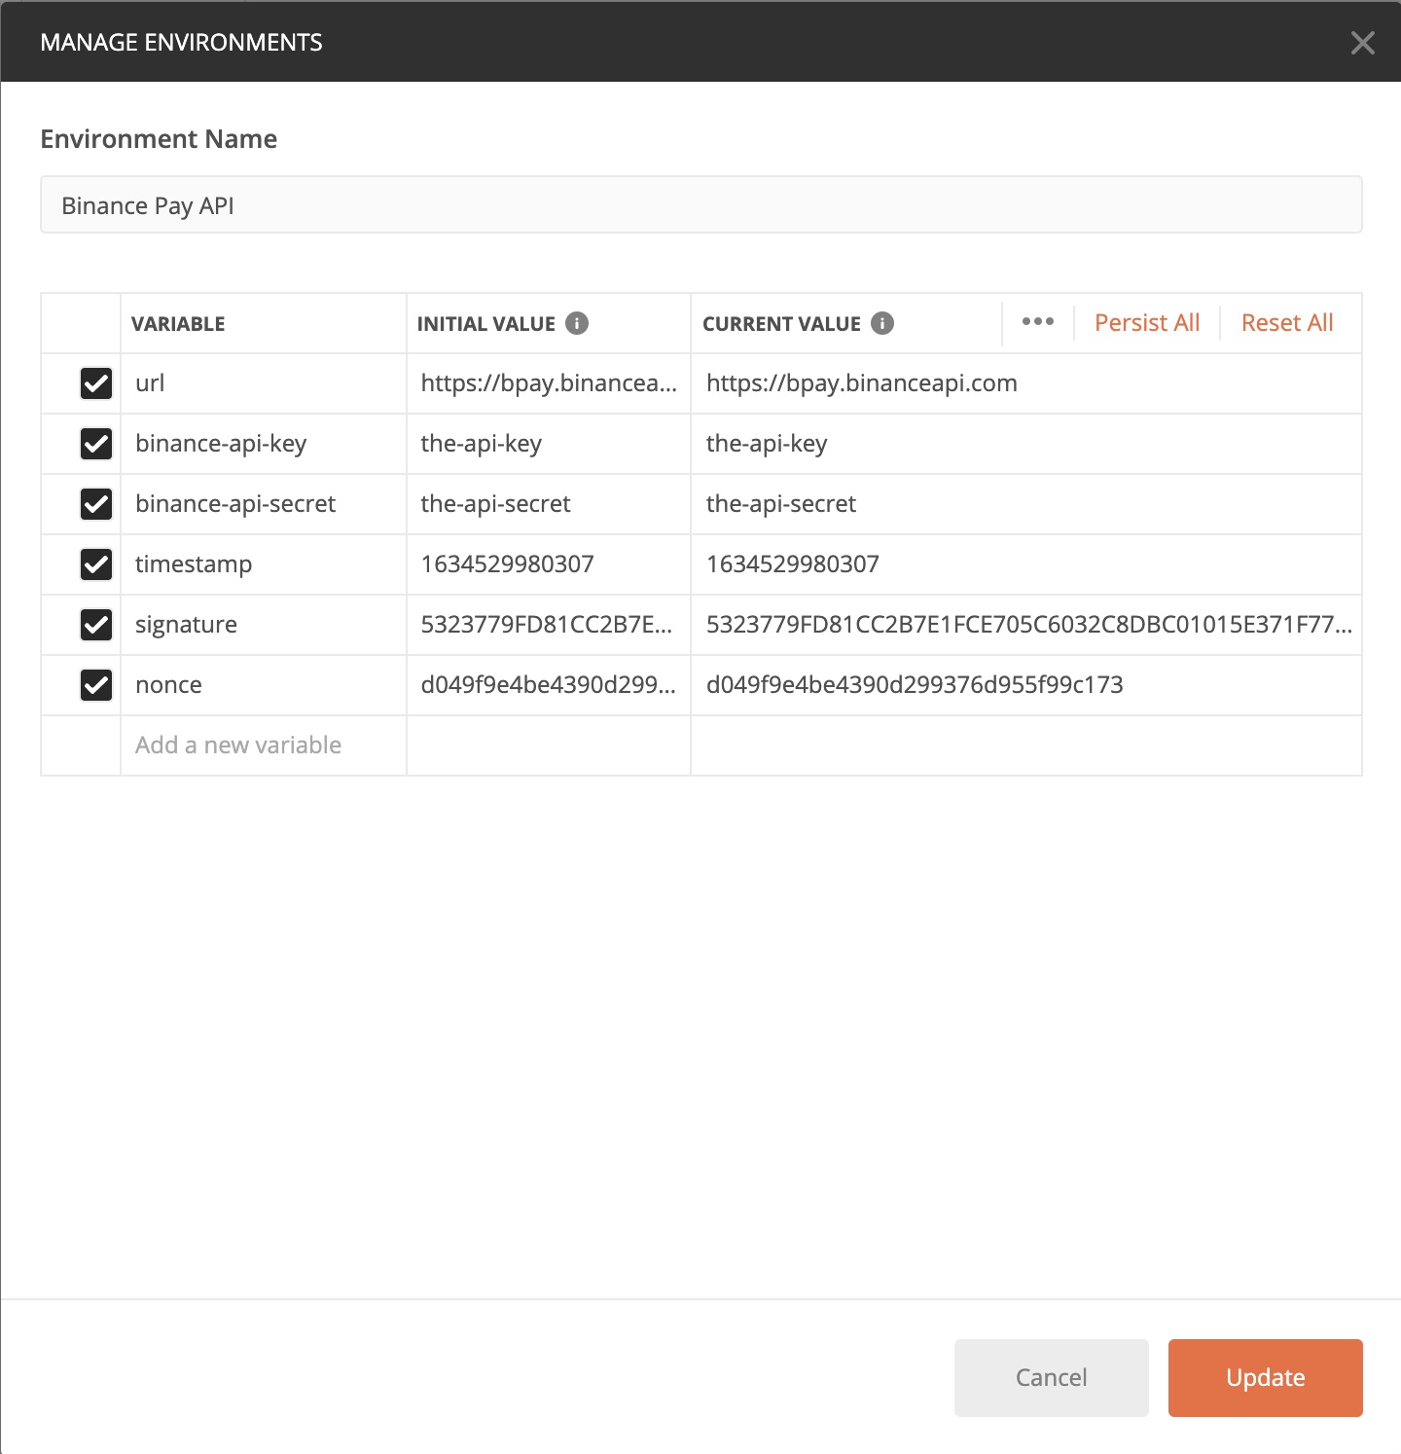
Task: Edit nonce current value d049f9e4be4390d299376d955f99c173
Action: click(1026, 685)
